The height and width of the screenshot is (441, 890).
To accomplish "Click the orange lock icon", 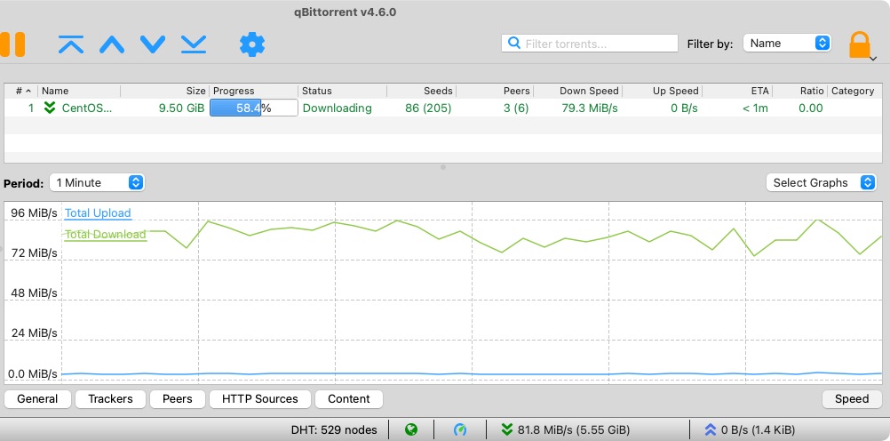I will click(859, 44).
